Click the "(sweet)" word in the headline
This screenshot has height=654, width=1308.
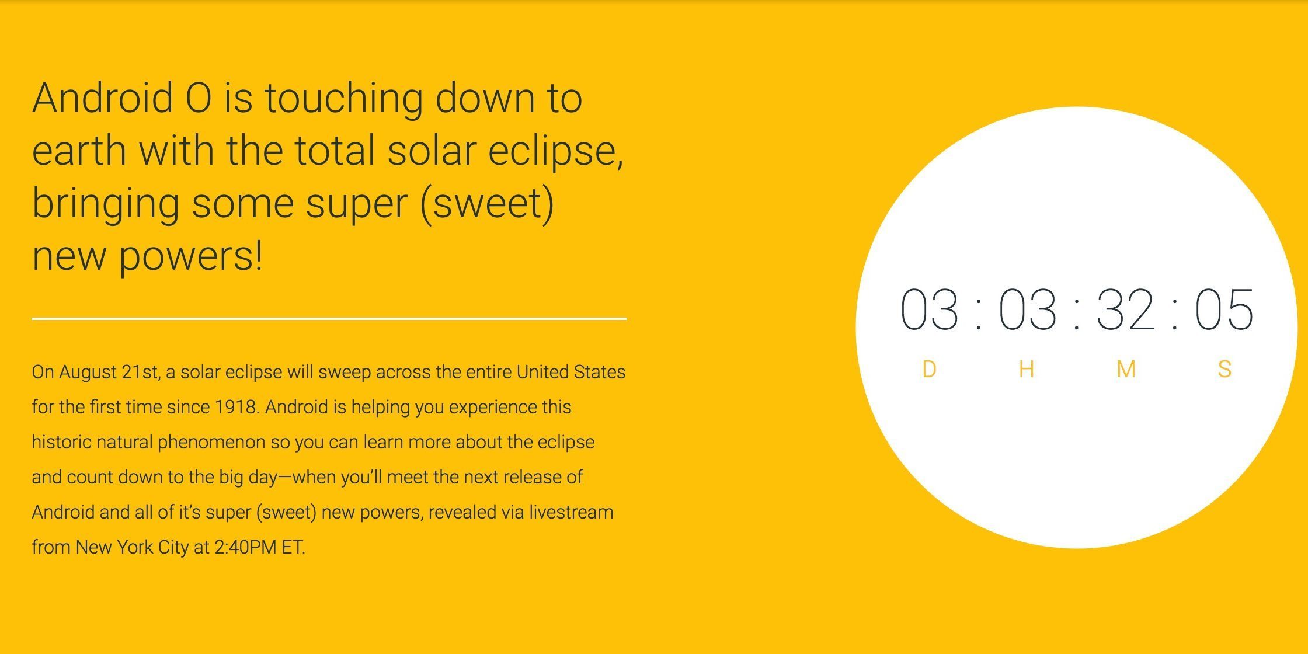(x=487, y=203)
